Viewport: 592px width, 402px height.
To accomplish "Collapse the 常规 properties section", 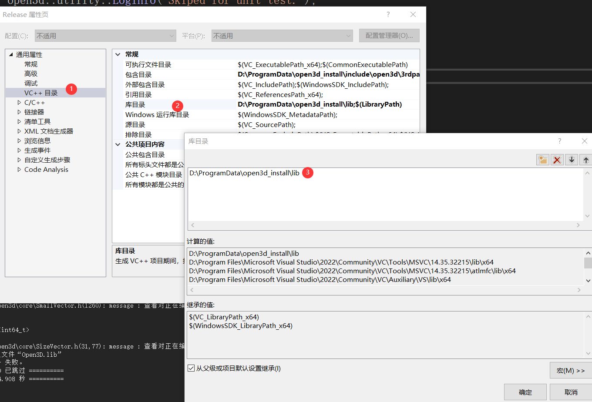I will tap(118, 54).
